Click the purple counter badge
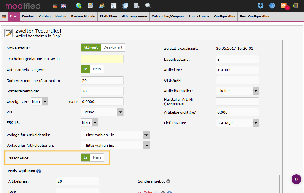Viewport: 304px width, 193px height. (296, 179)
